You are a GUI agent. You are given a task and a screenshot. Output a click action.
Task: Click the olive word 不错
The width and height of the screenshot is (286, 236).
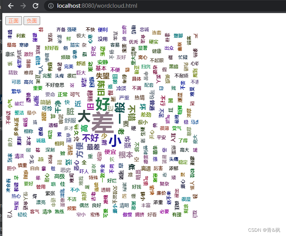click(x=132, y=113)
